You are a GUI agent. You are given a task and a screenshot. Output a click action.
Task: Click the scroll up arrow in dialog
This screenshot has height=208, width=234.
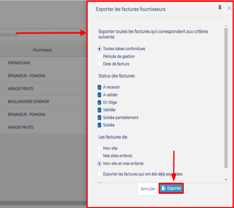[226, 26]
